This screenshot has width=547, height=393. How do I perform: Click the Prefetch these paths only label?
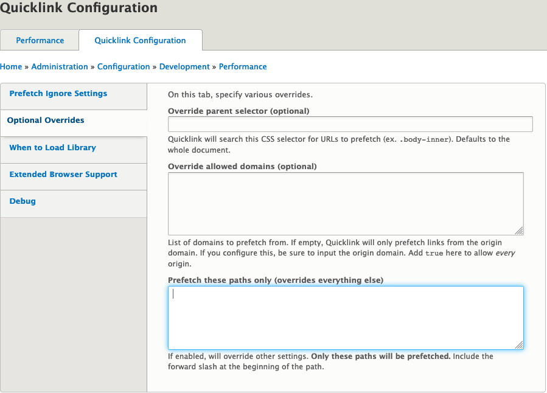(276, 280)
